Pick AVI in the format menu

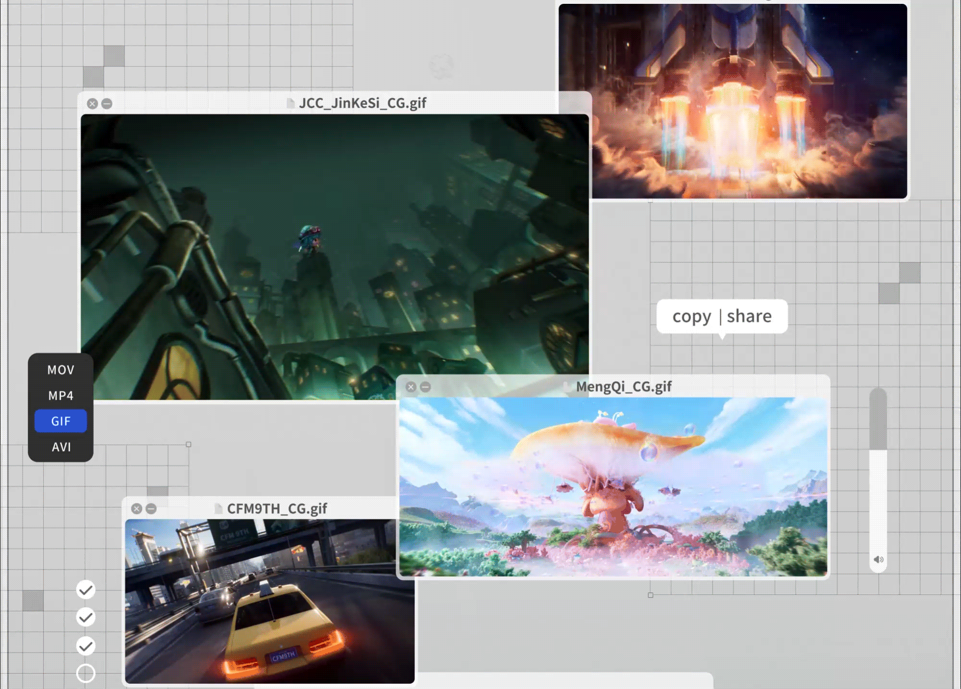(61, 447)
